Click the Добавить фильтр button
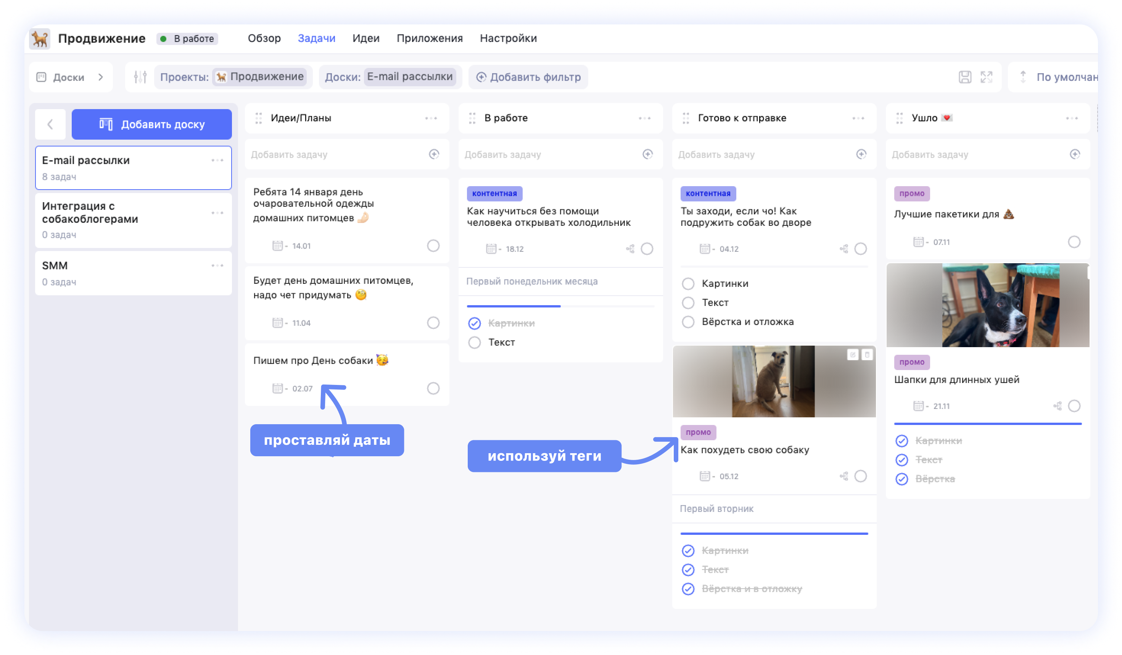1122x655 pixels. tap(528, 77)
